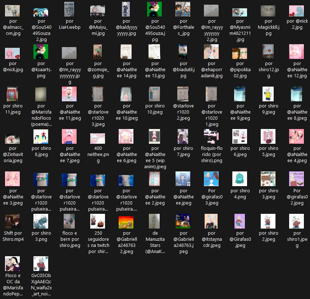Select @starlover1020 2.jpeg image
The width and height of the screenshot is (310, 299).
183,94
